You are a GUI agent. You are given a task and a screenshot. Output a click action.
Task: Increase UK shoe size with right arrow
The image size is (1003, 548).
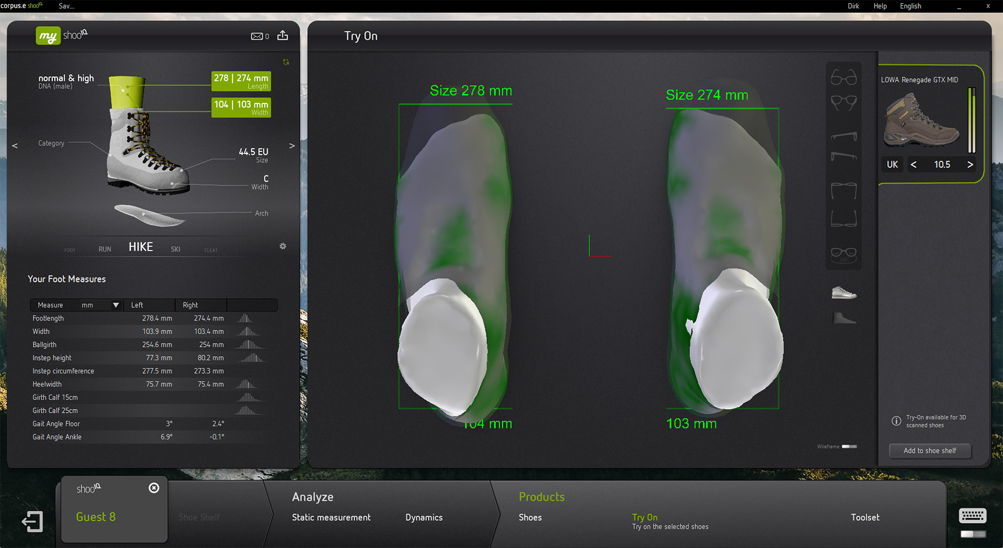[970, 165]
